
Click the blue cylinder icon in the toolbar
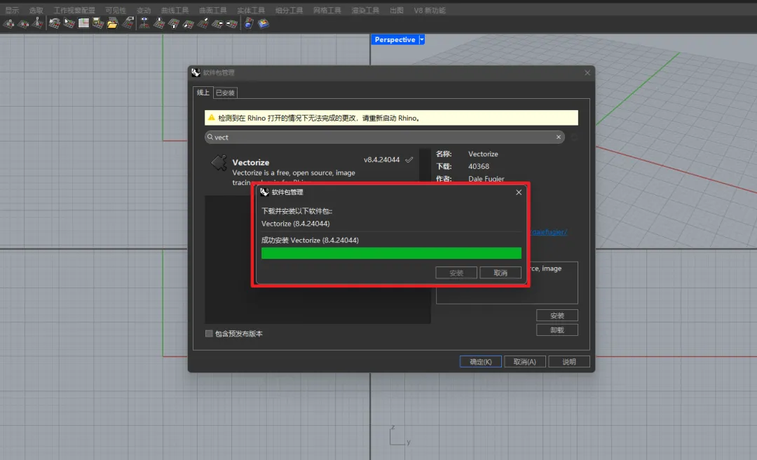[249, 23]
